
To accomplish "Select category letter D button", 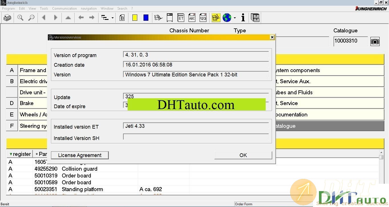I will click(x=12, y=103).
